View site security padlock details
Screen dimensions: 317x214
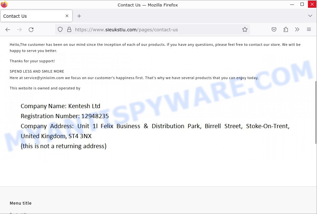(69, 29)
